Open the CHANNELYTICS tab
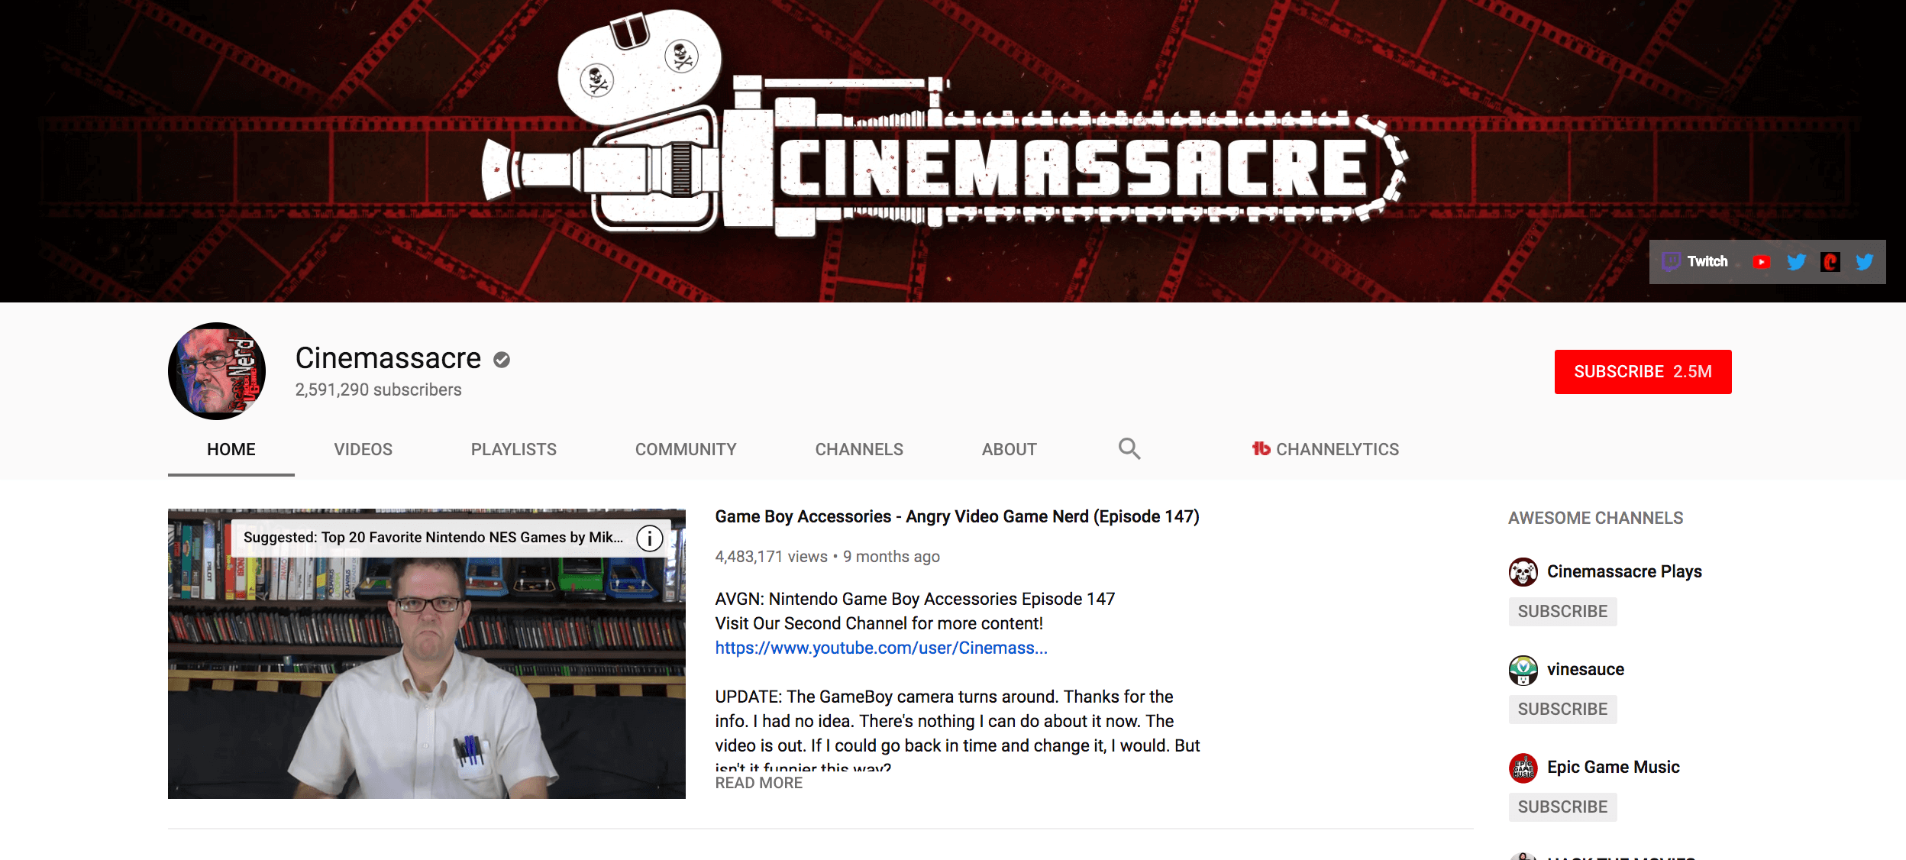The width and height of the screenshot is (1906, 860). pyautogui.click(x=1326, y=449)
